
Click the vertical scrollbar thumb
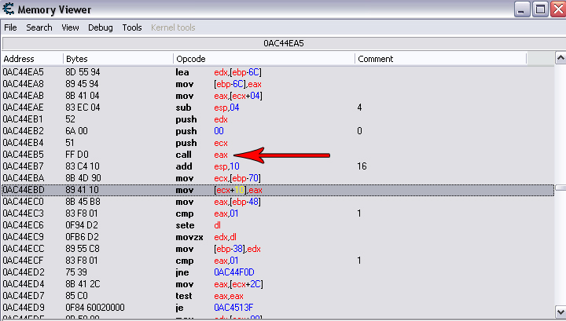(x=560, y=188)
